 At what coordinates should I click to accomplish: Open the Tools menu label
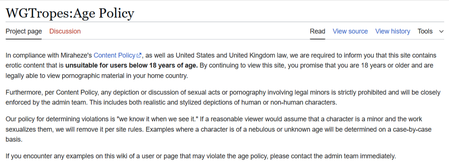(x=425, y=31)
